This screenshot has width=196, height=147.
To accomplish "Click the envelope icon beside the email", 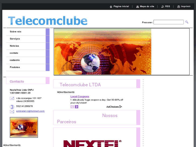I will (x=12, y=111).
